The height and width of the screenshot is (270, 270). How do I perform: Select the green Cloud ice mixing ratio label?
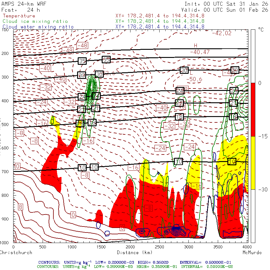tap(35, 21)
